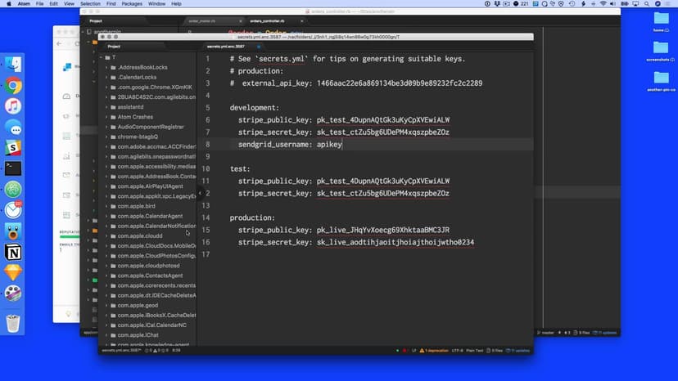
Task: Open the screenshots folder on desktop
Action: click(660, 49)
